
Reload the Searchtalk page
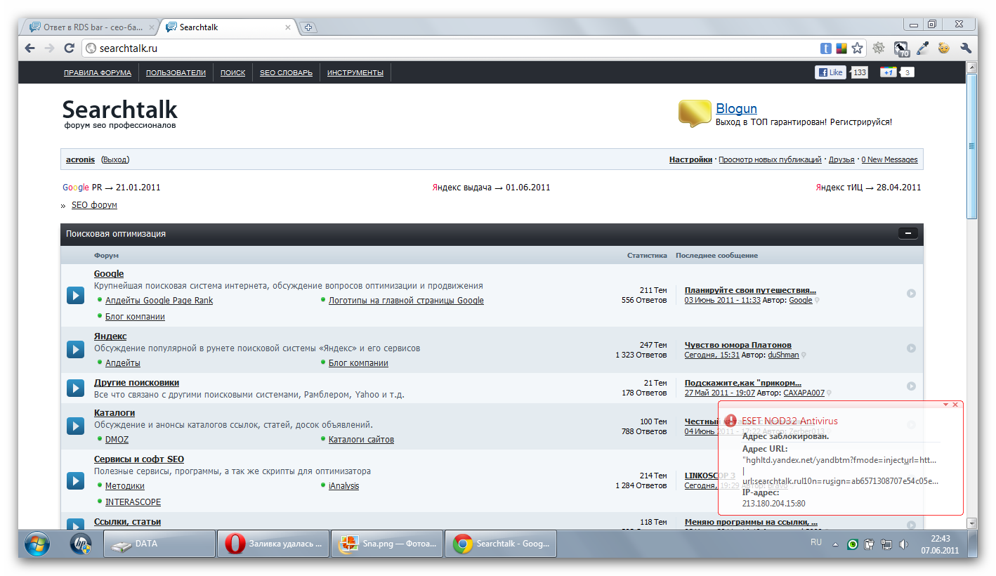coord(69,48)
